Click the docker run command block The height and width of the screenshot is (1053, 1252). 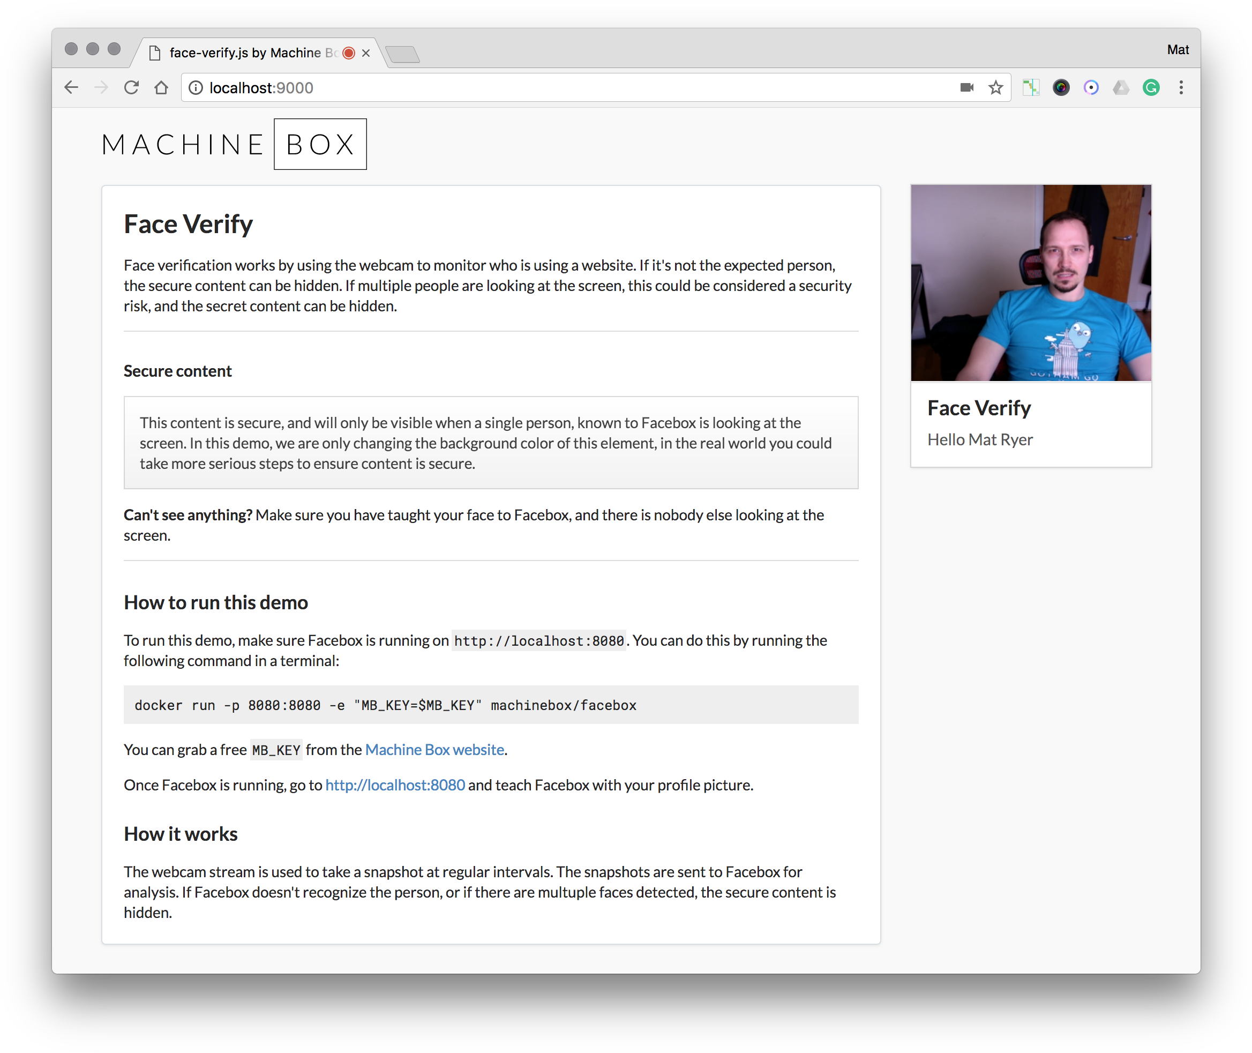tap(491, 704)
